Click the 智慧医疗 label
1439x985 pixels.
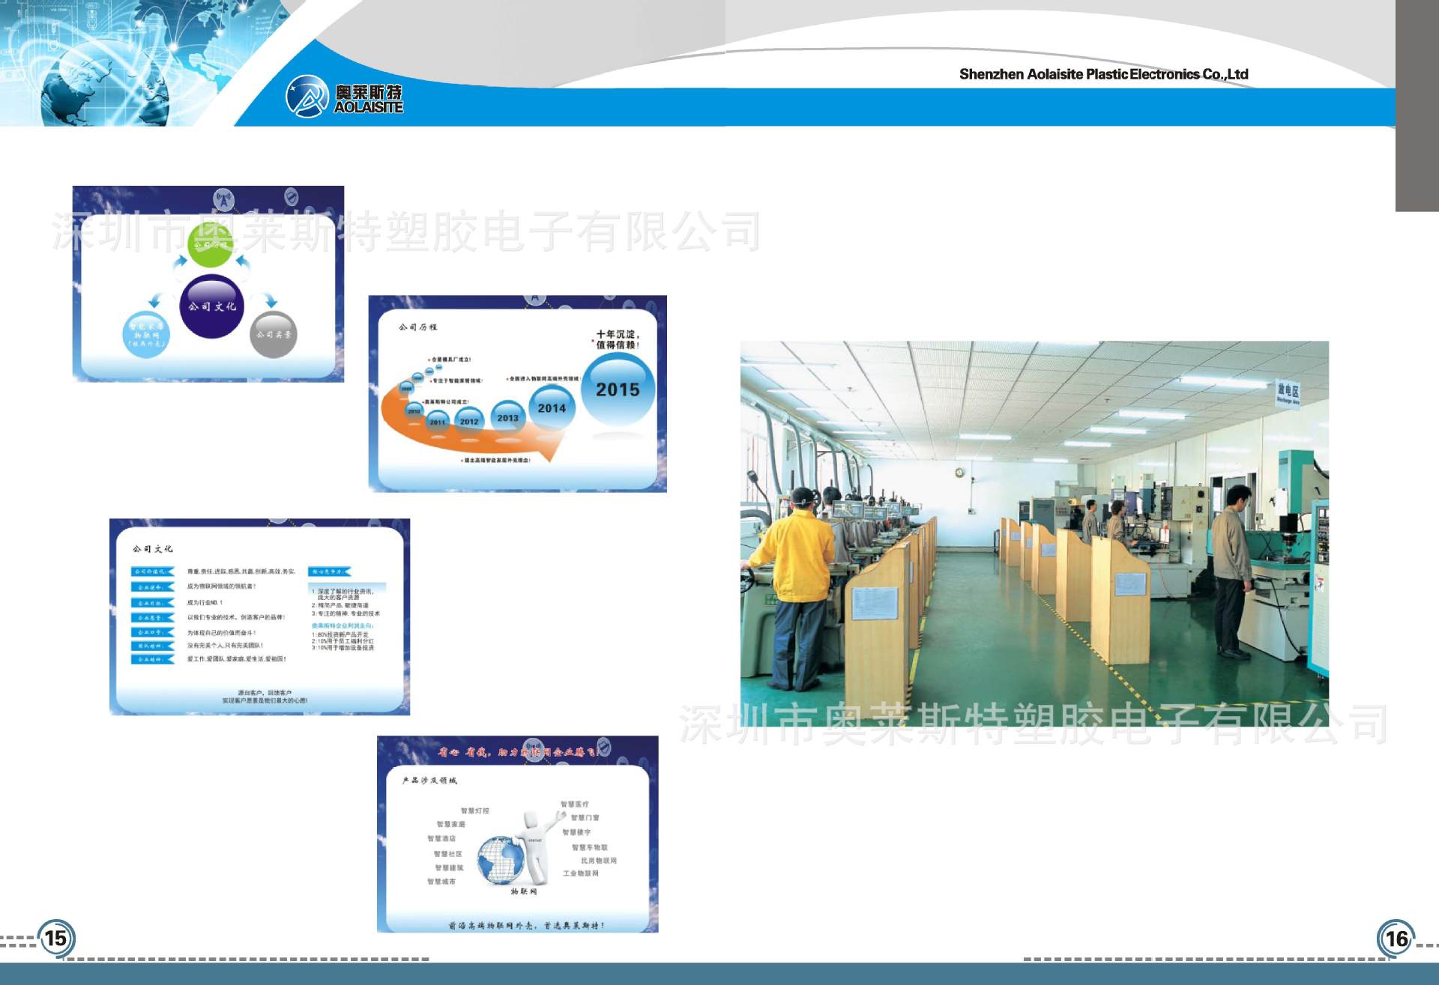coord(575,804)
